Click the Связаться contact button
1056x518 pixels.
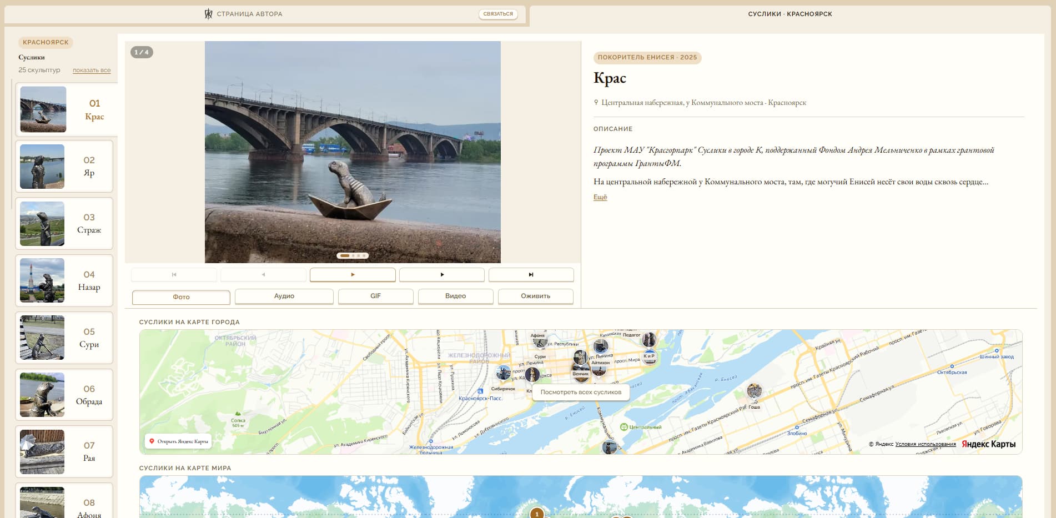point(498,14)
